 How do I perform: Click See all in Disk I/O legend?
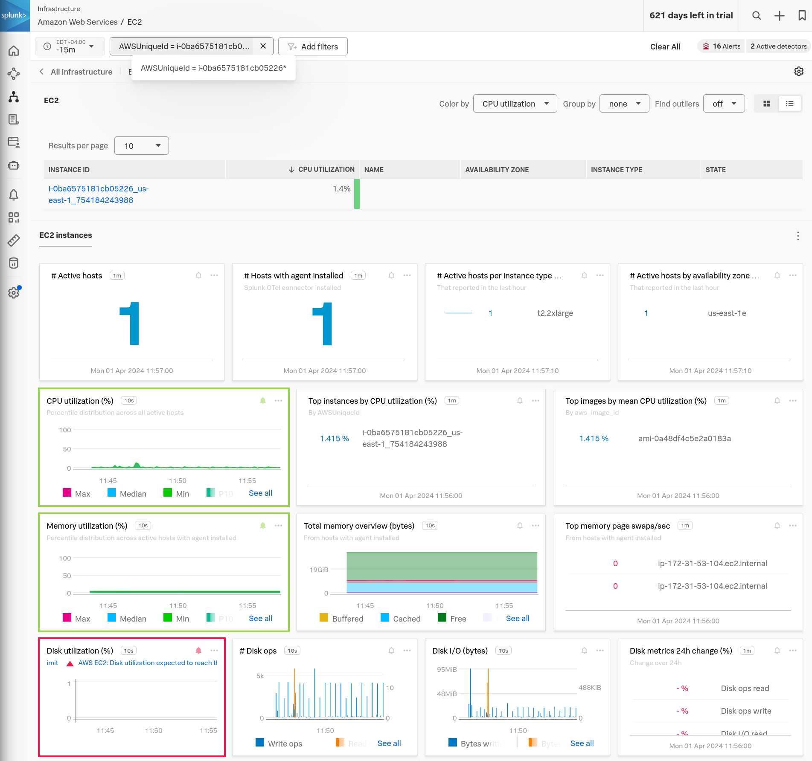tap(582, 744)
